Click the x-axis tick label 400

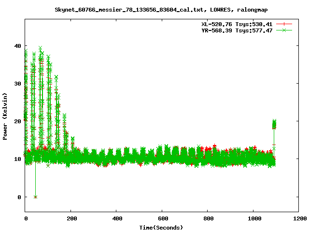(117, 218)
